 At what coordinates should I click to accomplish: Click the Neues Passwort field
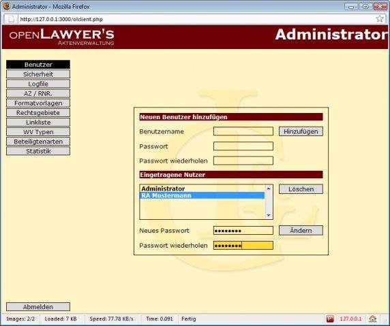[243, 231]
